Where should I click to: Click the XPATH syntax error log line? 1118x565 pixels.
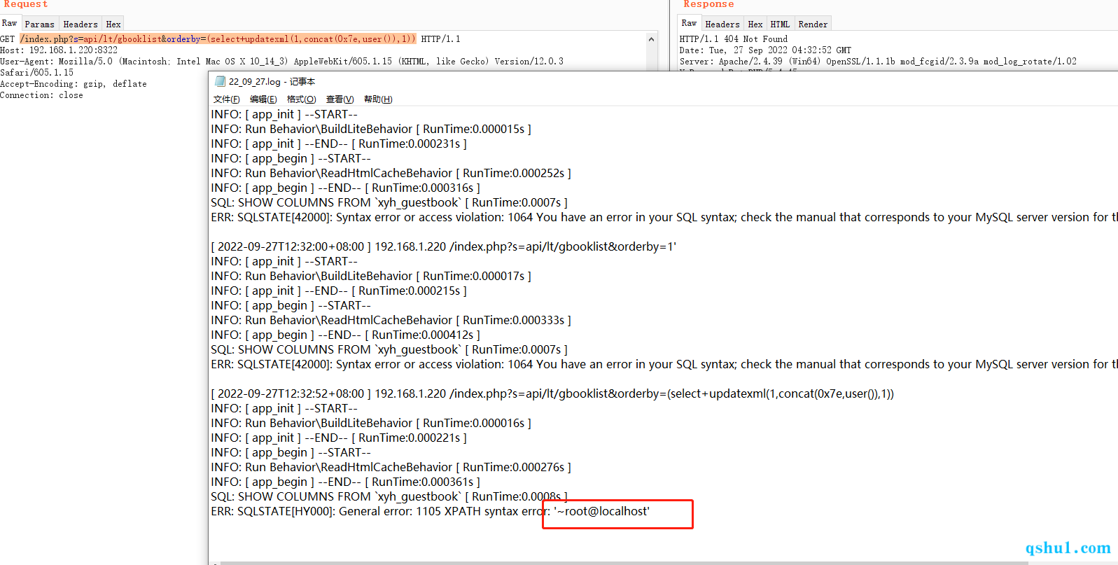(431, 511)
